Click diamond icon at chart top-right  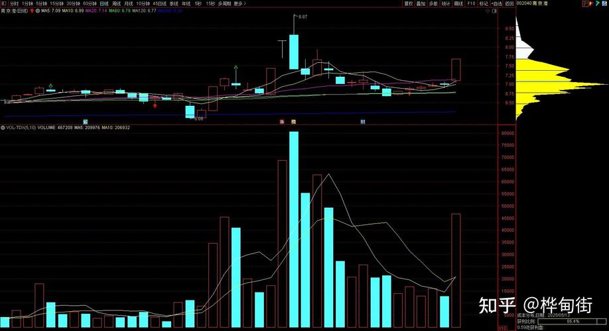coord(488,11)
